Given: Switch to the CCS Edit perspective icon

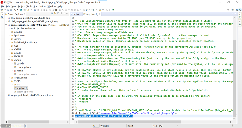Looking at the screenshot, I should [237, 10].
